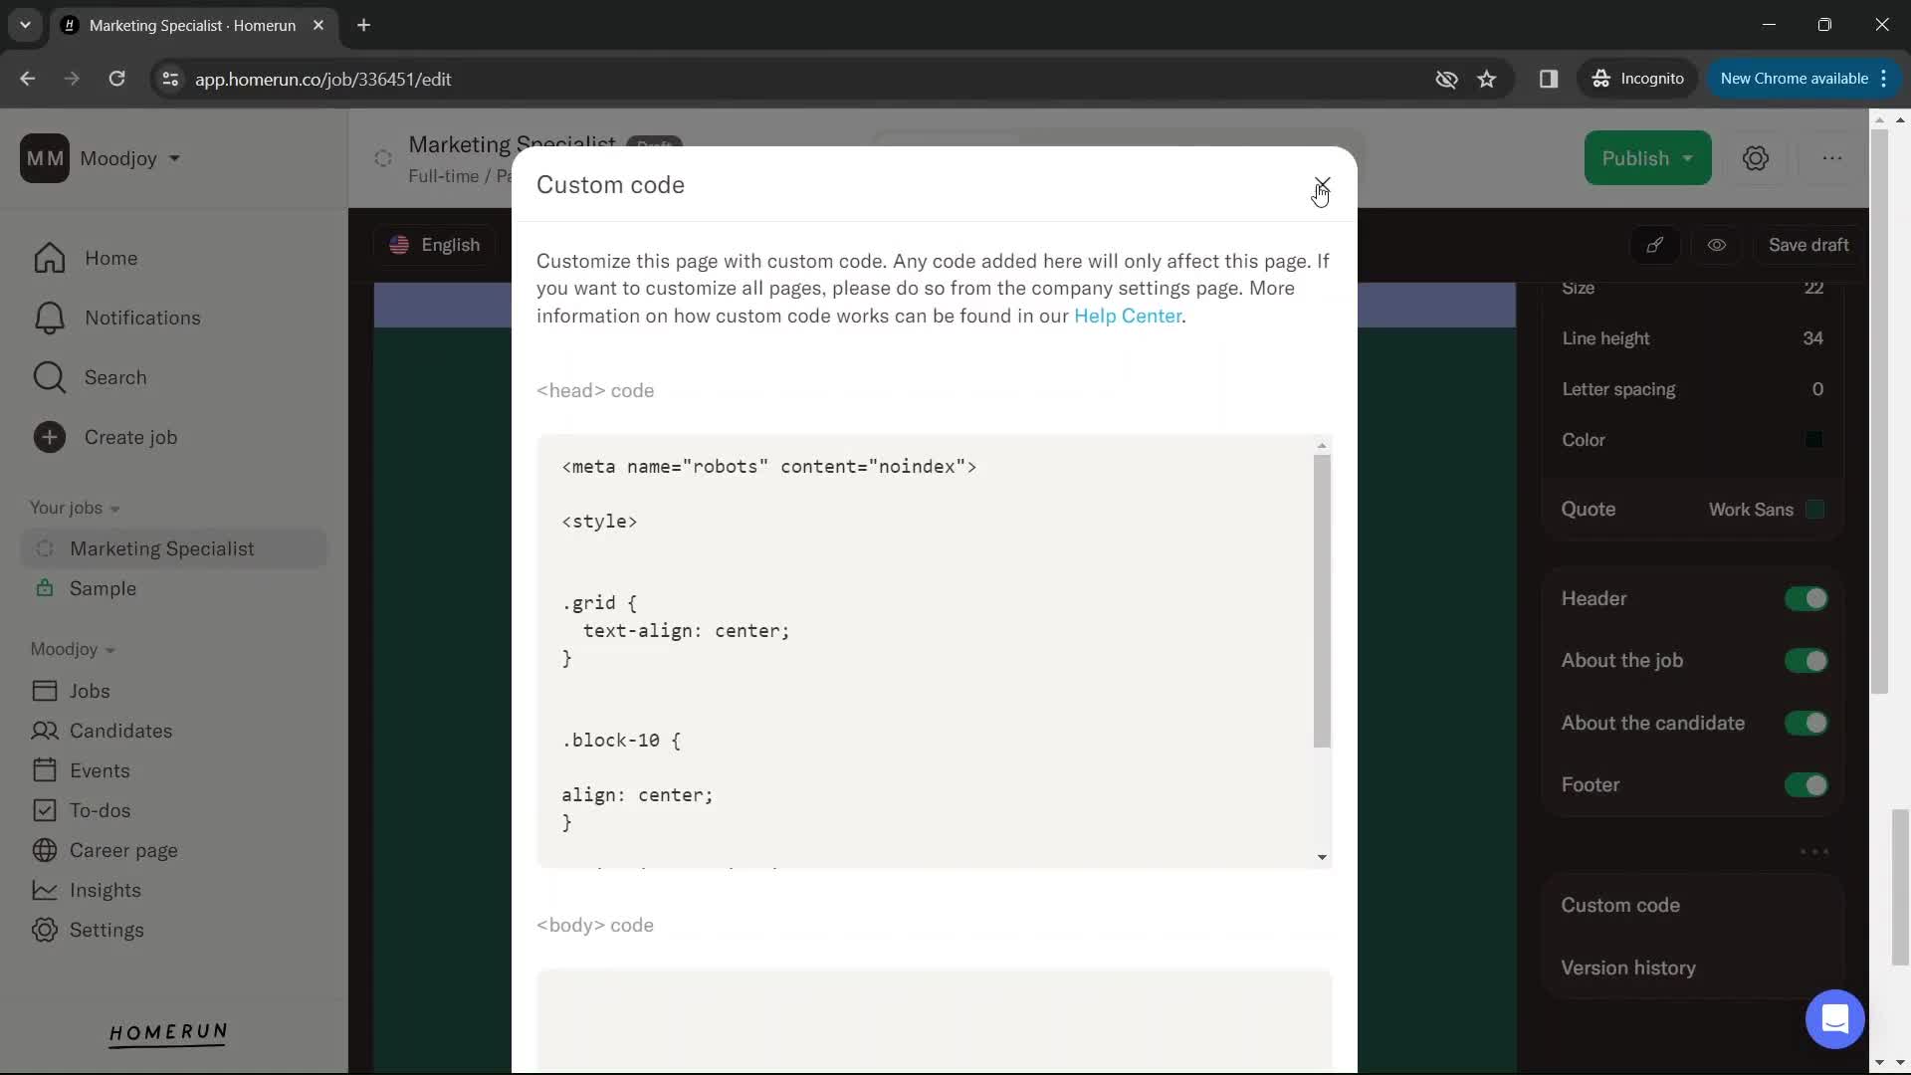Open the more options ellipsis in header

point(1831,158)
